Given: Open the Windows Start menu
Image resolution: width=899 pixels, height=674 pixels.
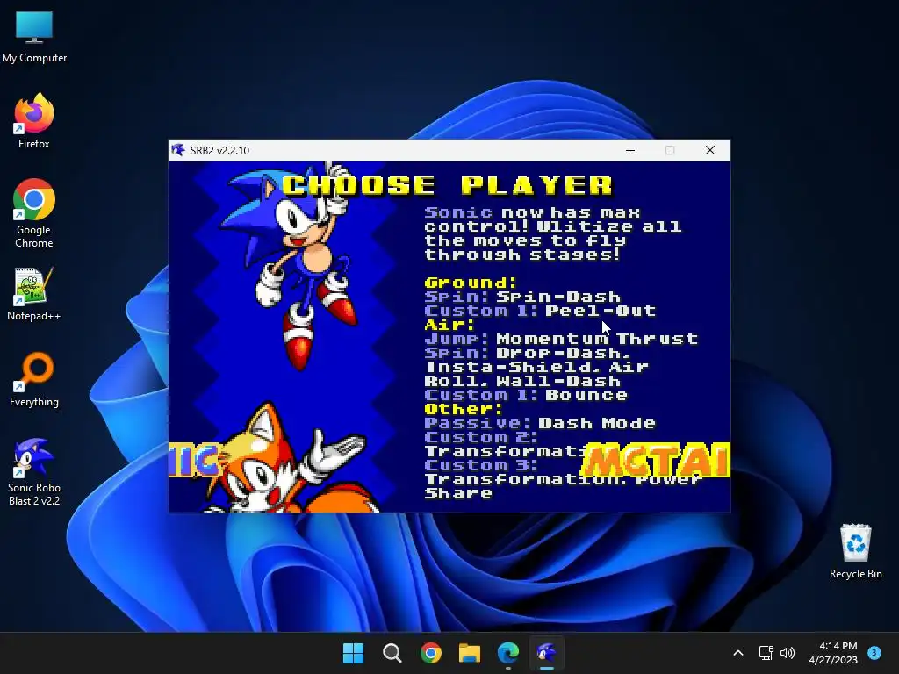Looking at the screenshot, I should [x=353, y=653].
